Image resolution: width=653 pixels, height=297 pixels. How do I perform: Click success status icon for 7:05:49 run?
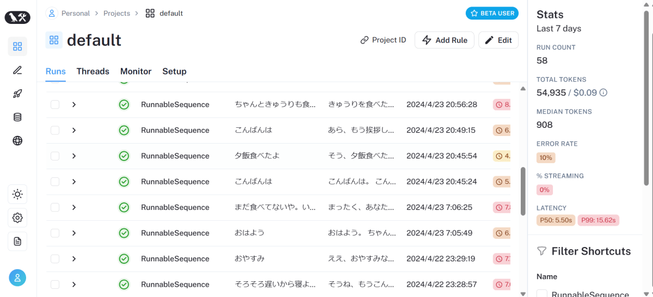(124, 233)
